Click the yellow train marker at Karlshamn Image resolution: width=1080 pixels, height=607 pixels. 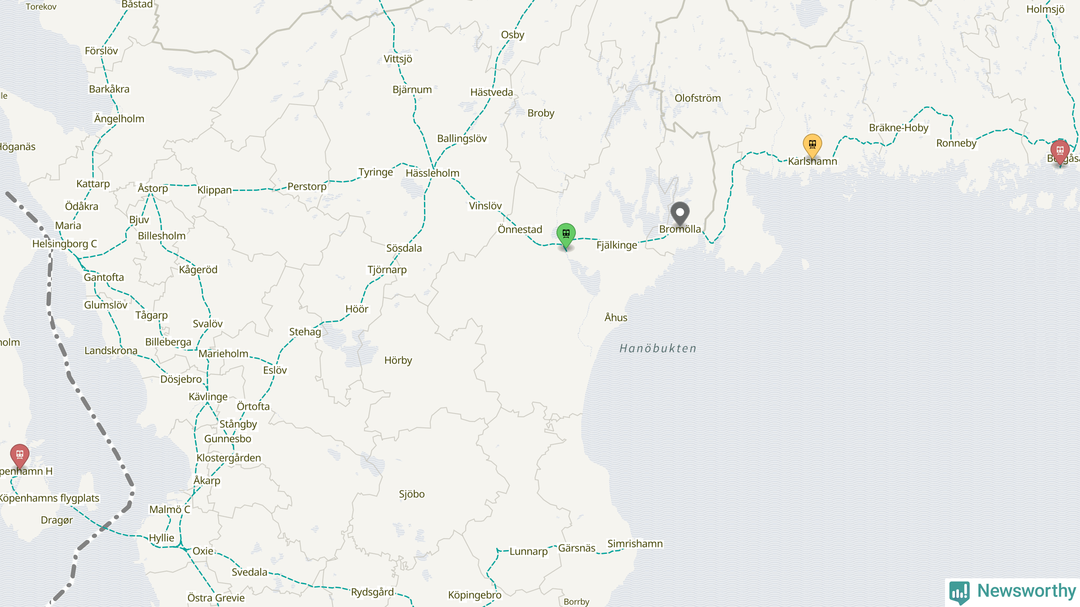coord(812,146)
